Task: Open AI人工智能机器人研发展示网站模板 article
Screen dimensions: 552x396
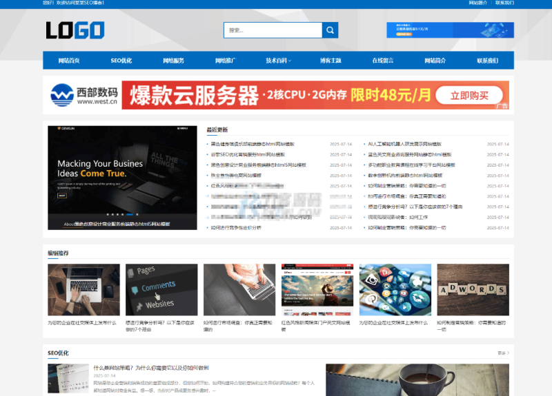Action: (x=404, y=144)
